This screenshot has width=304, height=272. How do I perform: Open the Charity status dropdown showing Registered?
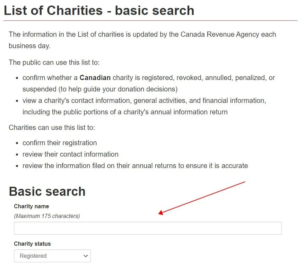pos(52,256)
